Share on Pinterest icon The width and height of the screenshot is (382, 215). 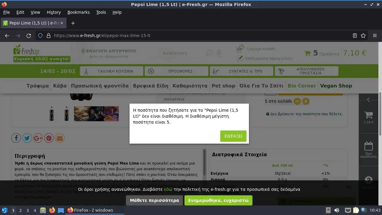[x=49, y=138]
